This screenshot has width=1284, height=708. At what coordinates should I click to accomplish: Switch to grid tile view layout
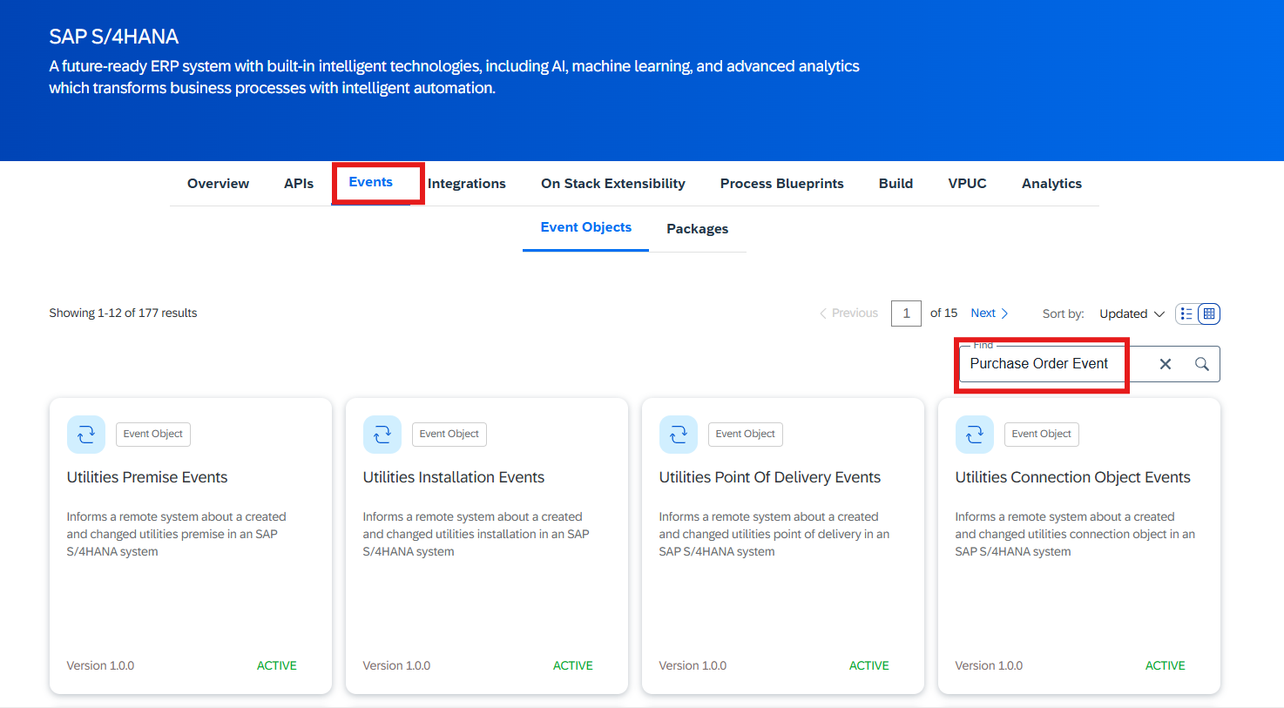pyautogui.click(x=1209, y=314)
